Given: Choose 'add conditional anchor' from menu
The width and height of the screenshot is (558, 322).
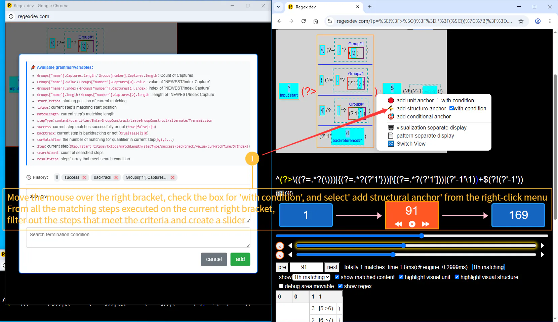Looking at the screenshot, I should point(424,116).
